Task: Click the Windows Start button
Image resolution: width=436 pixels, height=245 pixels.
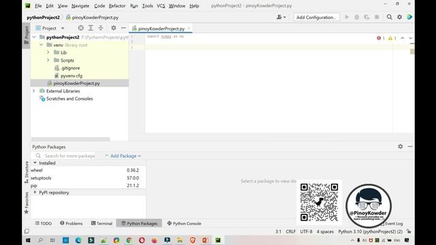Action: click(x=28, y=240)
